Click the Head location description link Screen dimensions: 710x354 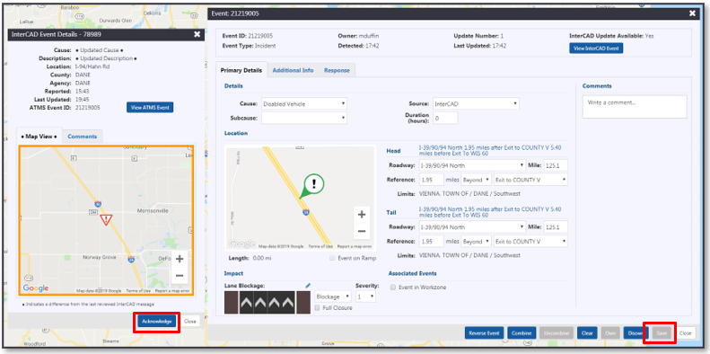(x=490, y=150)
